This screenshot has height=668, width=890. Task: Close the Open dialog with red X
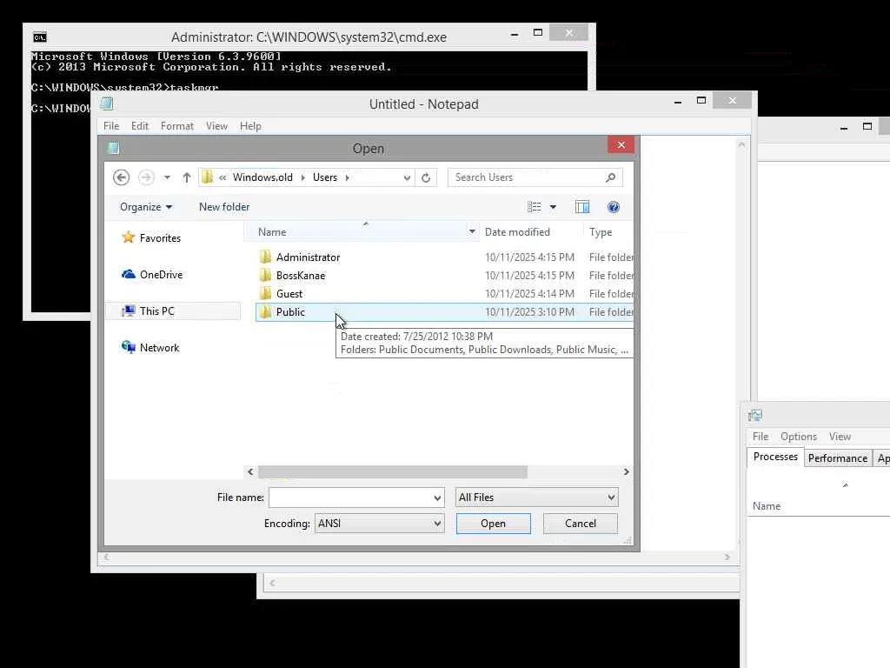(x=621, y=145)
